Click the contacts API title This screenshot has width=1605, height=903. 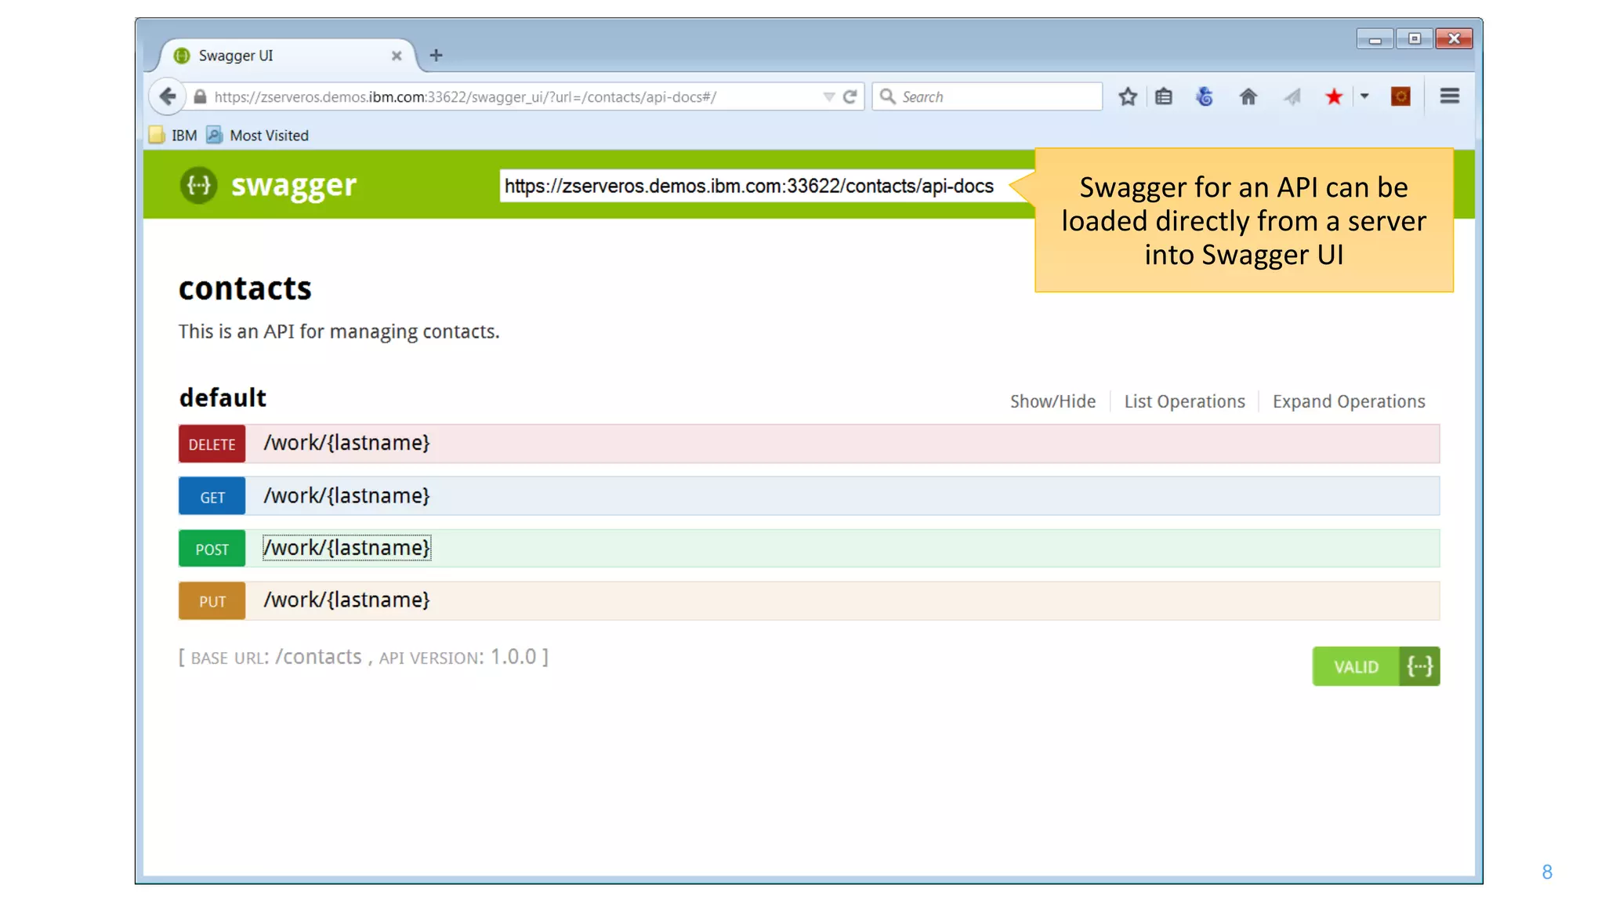pos(245,288)
